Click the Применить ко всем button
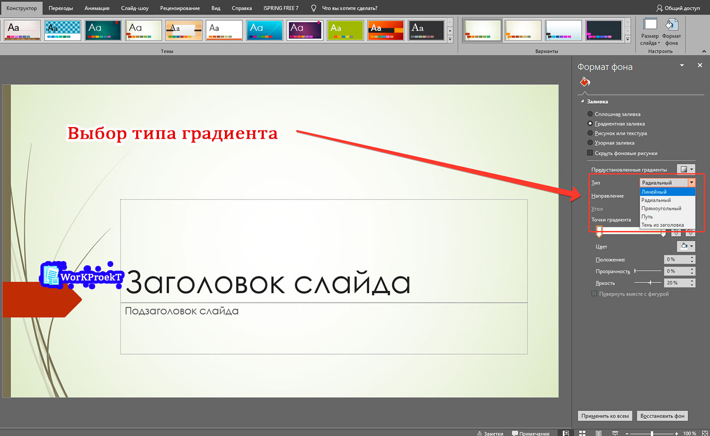710x436 pixels. point(605,416)
